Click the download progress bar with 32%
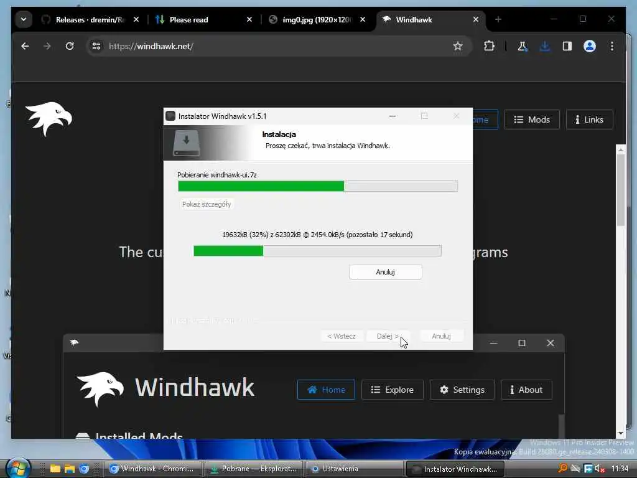The image size is (637, 478). click(317, 251)
